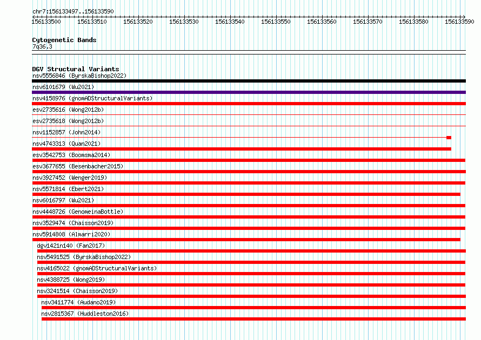Screen dimensions: 481x340
Task: Click the red nsv5491525 variant bar
Action: pyautogui.click(x=251, y=262)
